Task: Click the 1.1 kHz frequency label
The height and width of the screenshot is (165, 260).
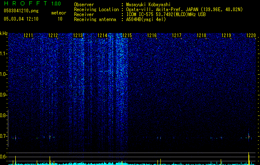Action: point(3,54)
